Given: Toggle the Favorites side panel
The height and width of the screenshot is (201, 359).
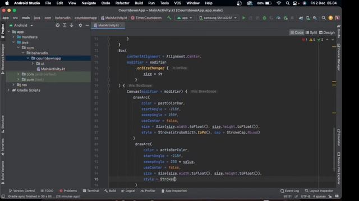Looking at the screenshot, I should click(x=3, y=147).
